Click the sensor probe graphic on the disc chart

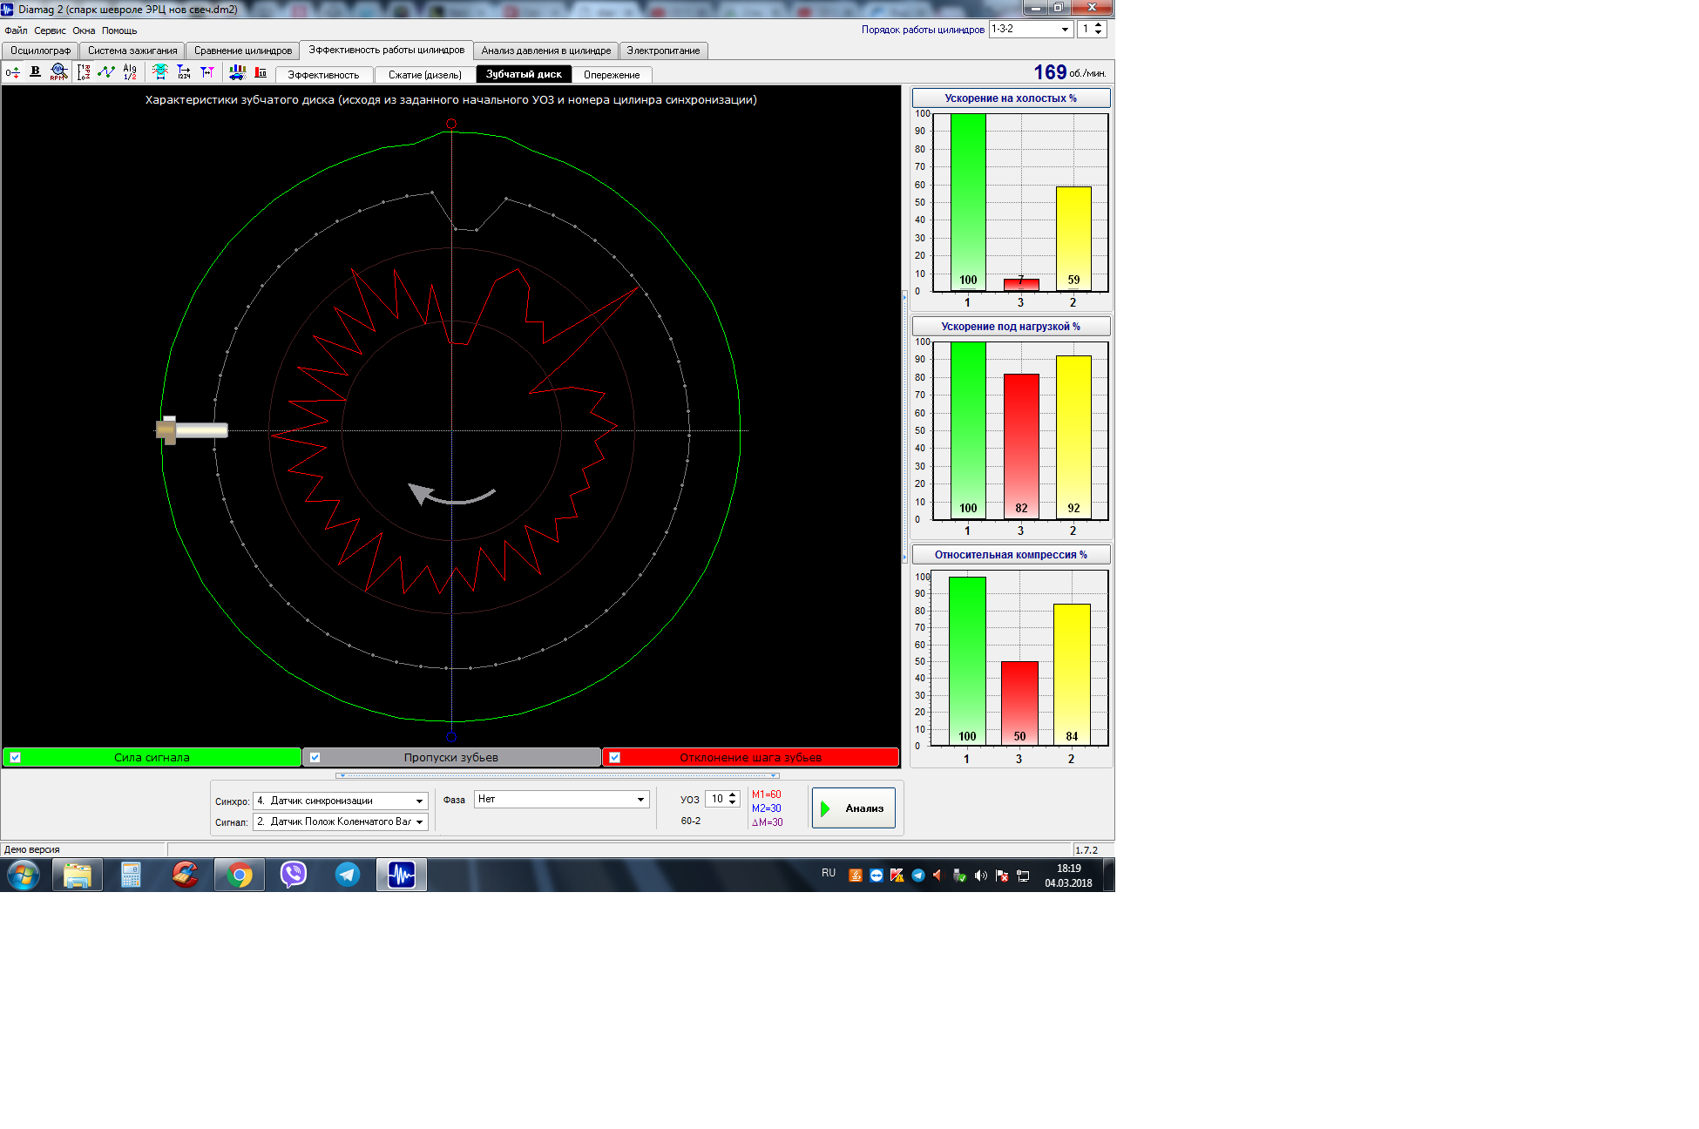tap(192, 429)
